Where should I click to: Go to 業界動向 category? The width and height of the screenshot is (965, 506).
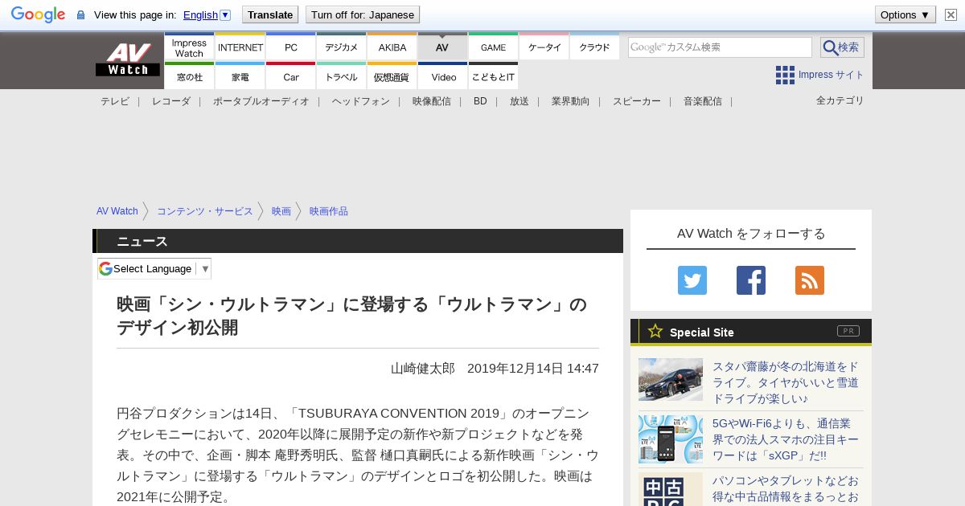click(x=571, y=101)
